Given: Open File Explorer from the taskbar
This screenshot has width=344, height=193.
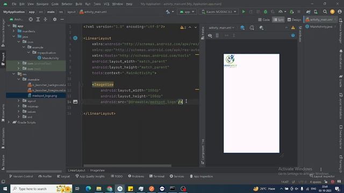Looking at the screenshot, I should click(x=99, y=189).
